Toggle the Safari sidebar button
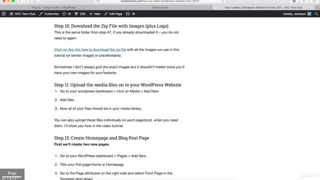Screen dimensions: 320x180 point(35,1)
